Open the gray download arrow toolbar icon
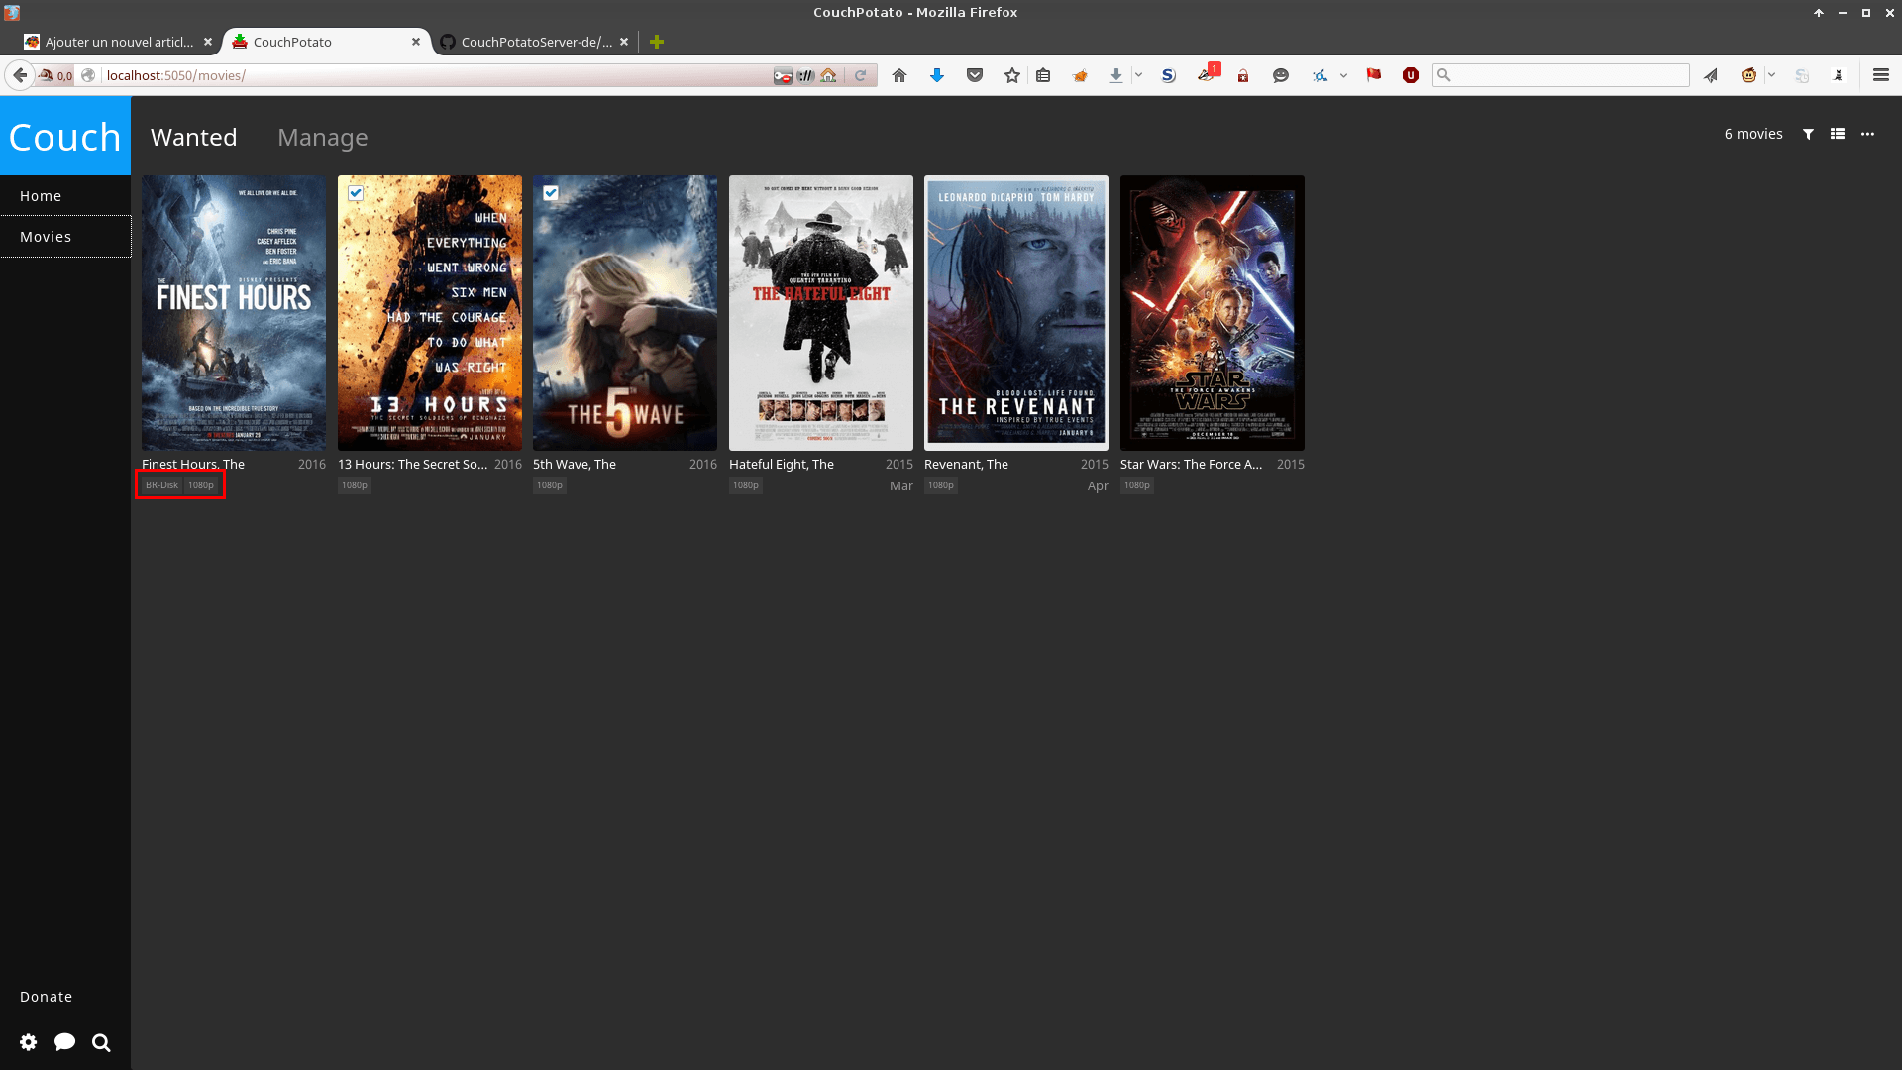 1116,75
